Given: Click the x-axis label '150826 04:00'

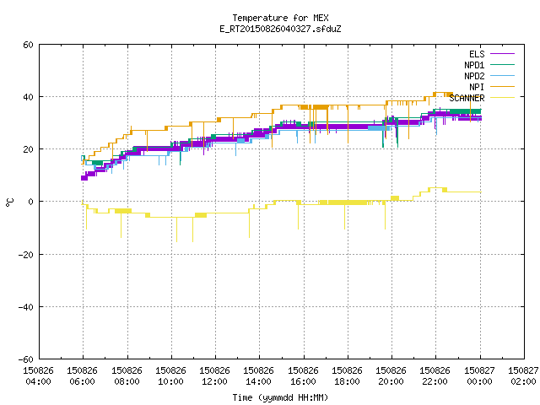Looking at the screenshot, I should tap(38, 376).
